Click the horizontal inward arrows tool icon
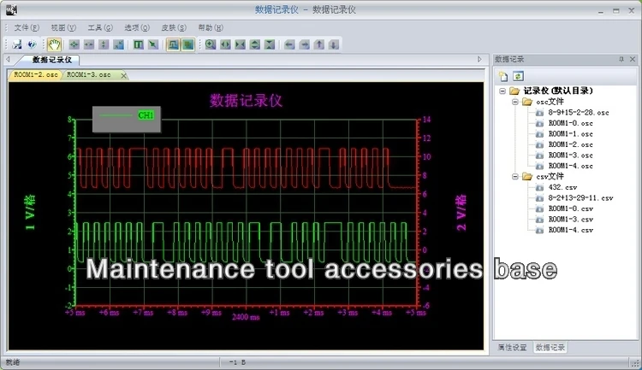The height and width of the screenshot is (370, 642). pyautogui.click(x=89, y=44)
